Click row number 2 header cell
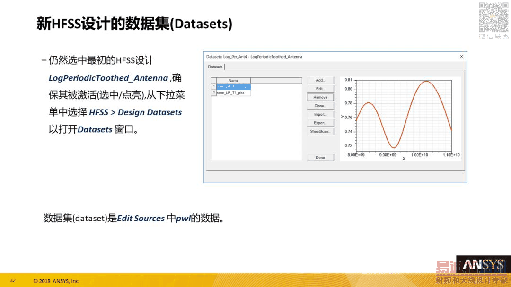The image size is (511, 287). tap(214, 93)
